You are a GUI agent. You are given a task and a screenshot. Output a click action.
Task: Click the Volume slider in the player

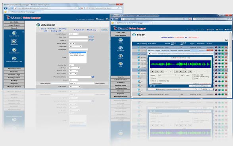[169, 78]
